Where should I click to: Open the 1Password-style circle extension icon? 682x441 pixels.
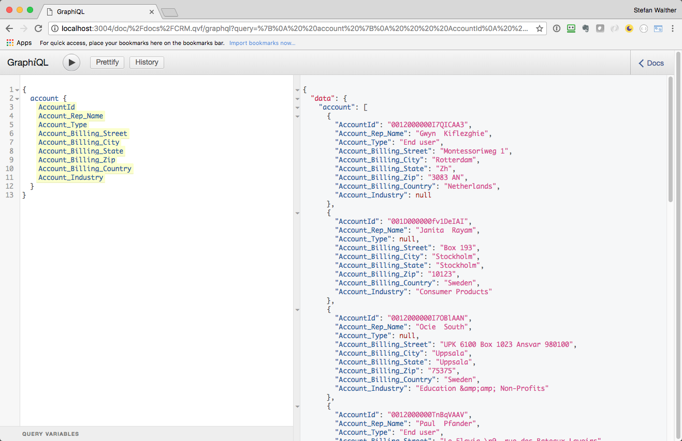(x=557, y=28)
